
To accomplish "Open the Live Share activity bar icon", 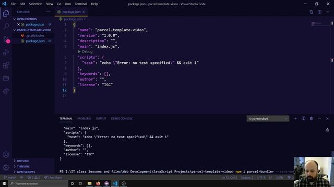I will coord(6,91).
